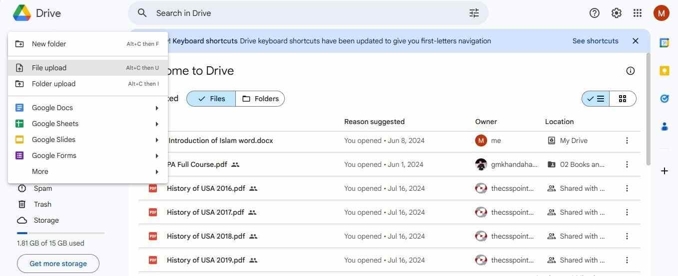Click the Storage cloud icon in sidebar
The height and width of the screenshot is (276, 678).
coord(22,220)
